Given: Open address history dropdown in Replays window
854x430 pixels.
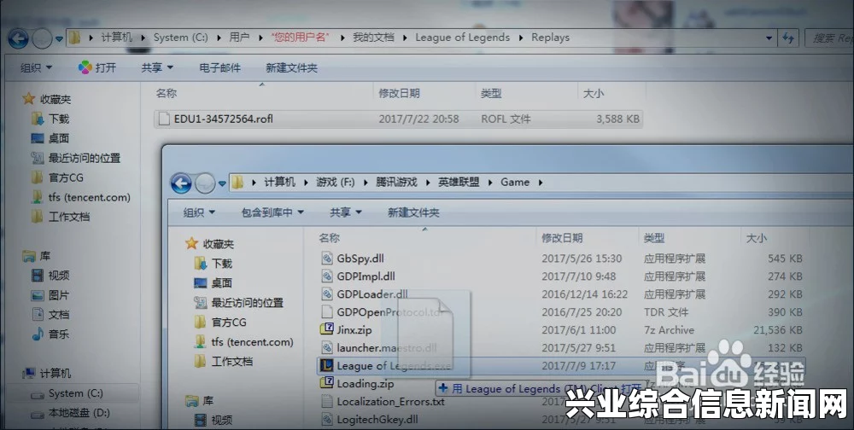Looking at the screenshot, I should coord(769,38).
